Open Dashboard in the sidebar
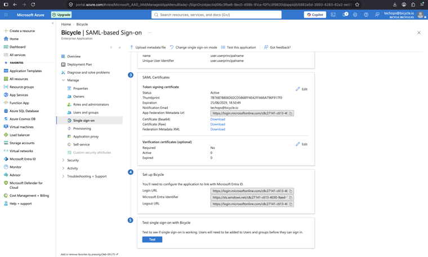 click(17, 47)
